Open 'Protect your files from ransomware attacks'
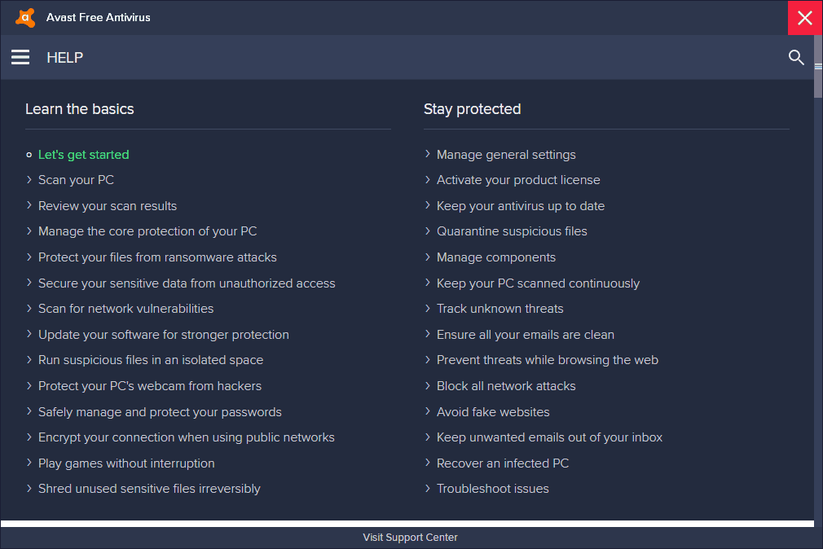This screenshot has height=549, width=823. click(157, 257)
